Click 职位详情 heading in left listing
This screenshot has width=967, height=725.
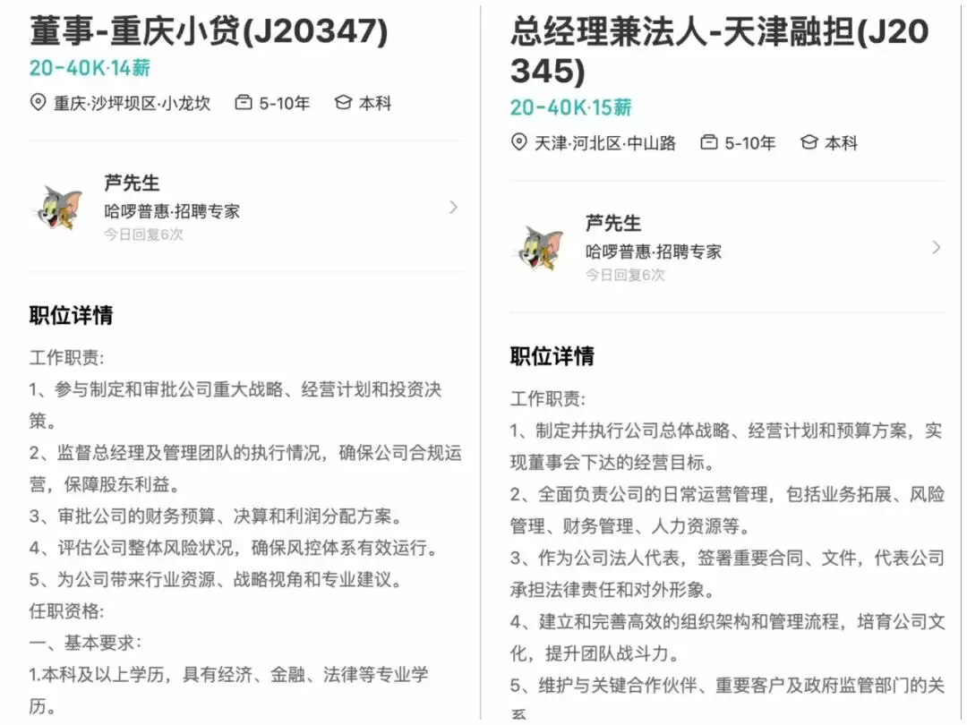pyautogui.click(x=71, y=315)
